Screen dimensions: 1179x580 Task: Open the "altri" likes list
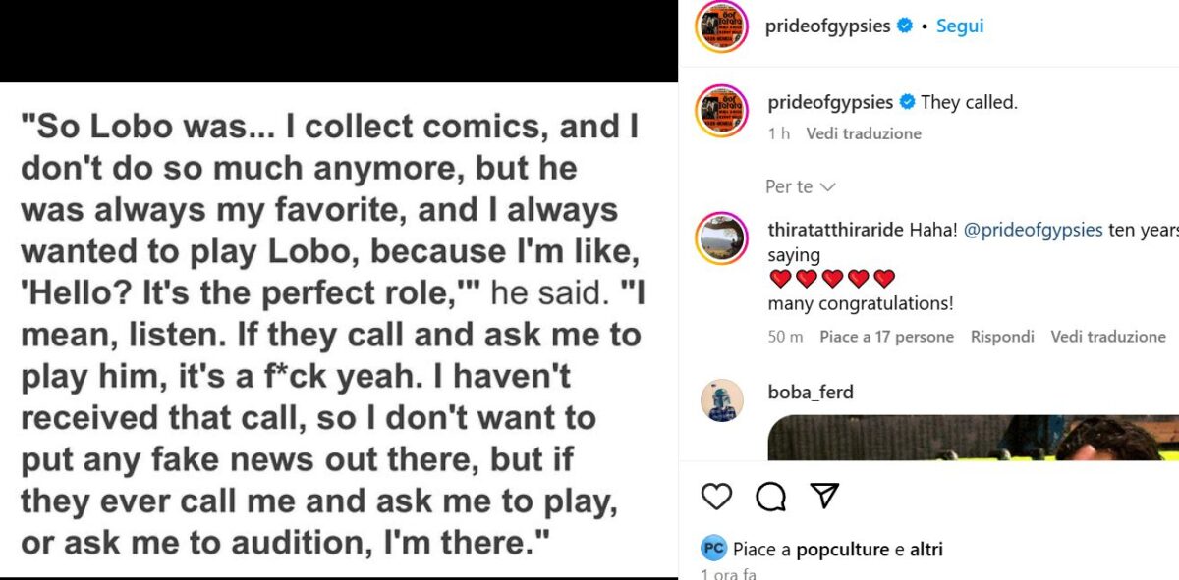click(926, 550)
